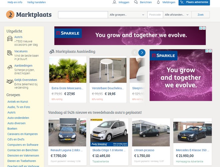The width and height of the screenshot is (220, 167).
Task: Open the Inloggen user icon
Action: coord(114,2)
